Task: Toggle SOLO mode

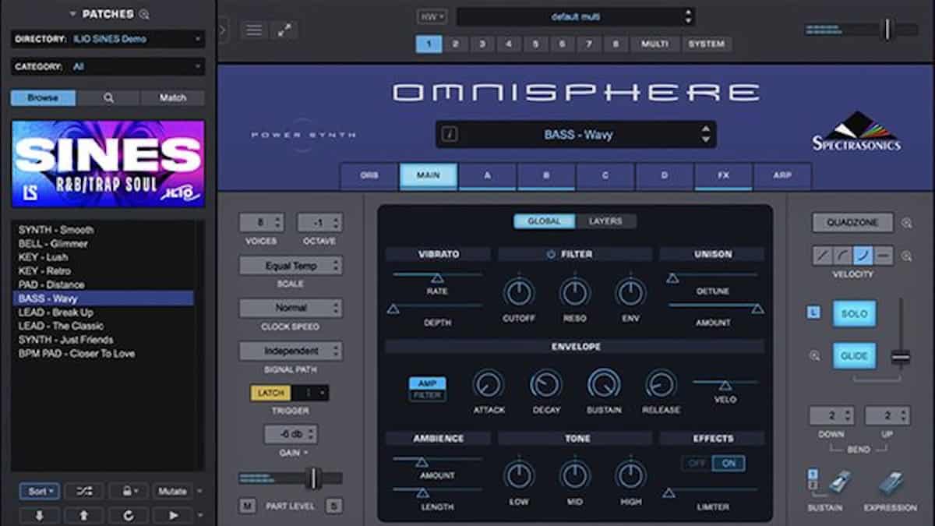Action: pyautogui.click(x=854, y=313)
